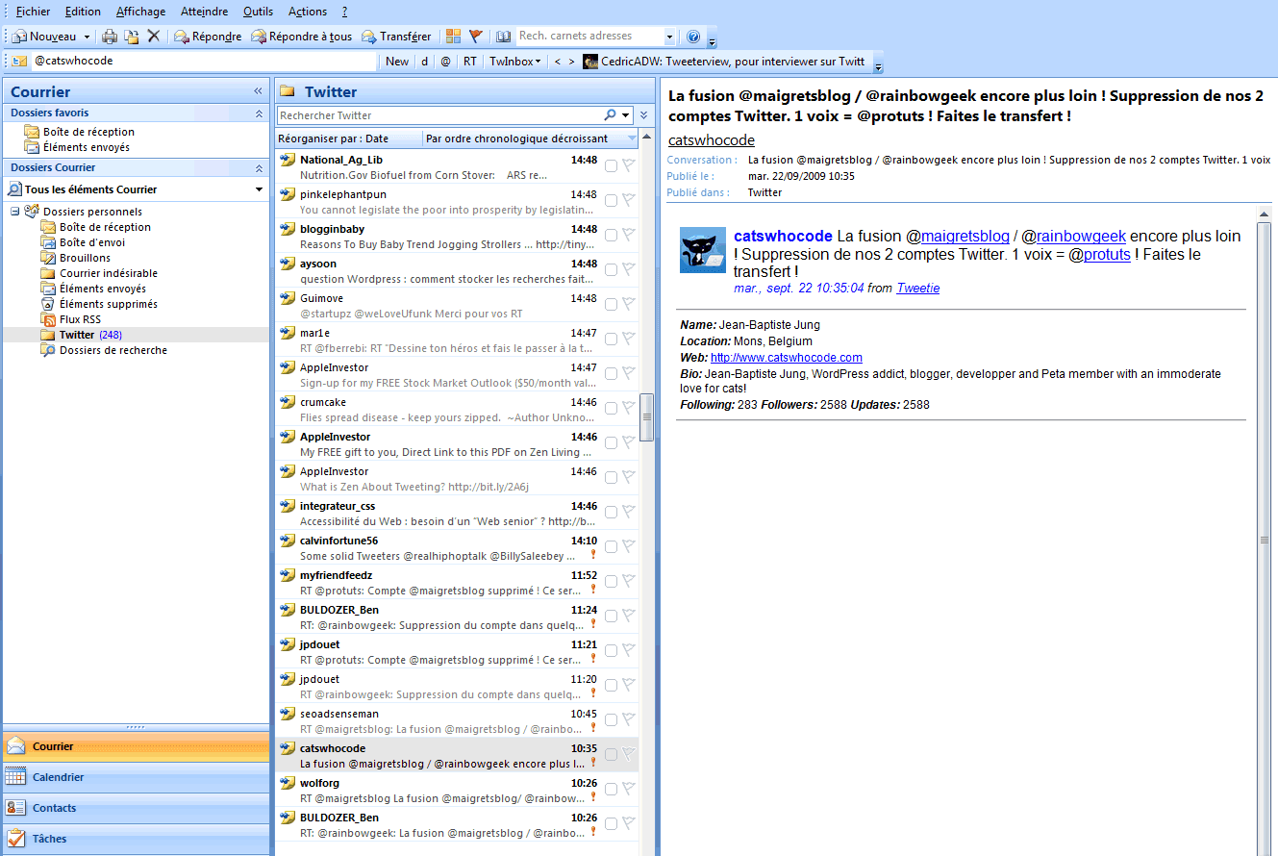
Task: Collapse the Dossiers favoris section
Action: pos(259,113)
